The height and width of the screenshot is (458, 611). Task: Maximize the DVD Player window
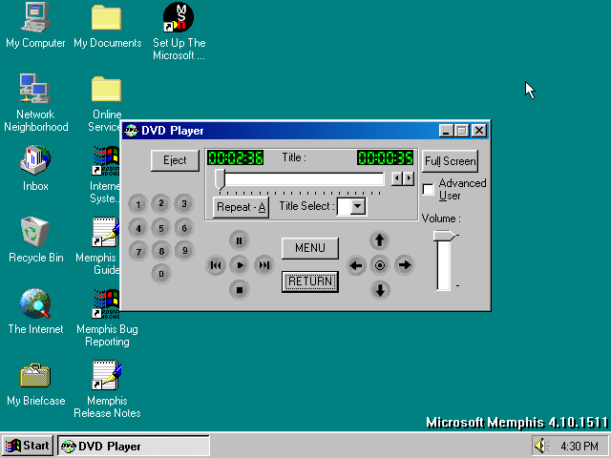point(462,131)
